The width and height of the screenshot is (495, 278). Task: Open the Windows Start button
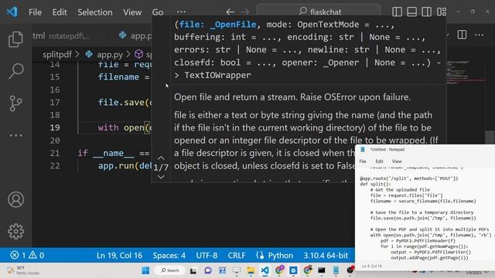click(x=145, y=270)
